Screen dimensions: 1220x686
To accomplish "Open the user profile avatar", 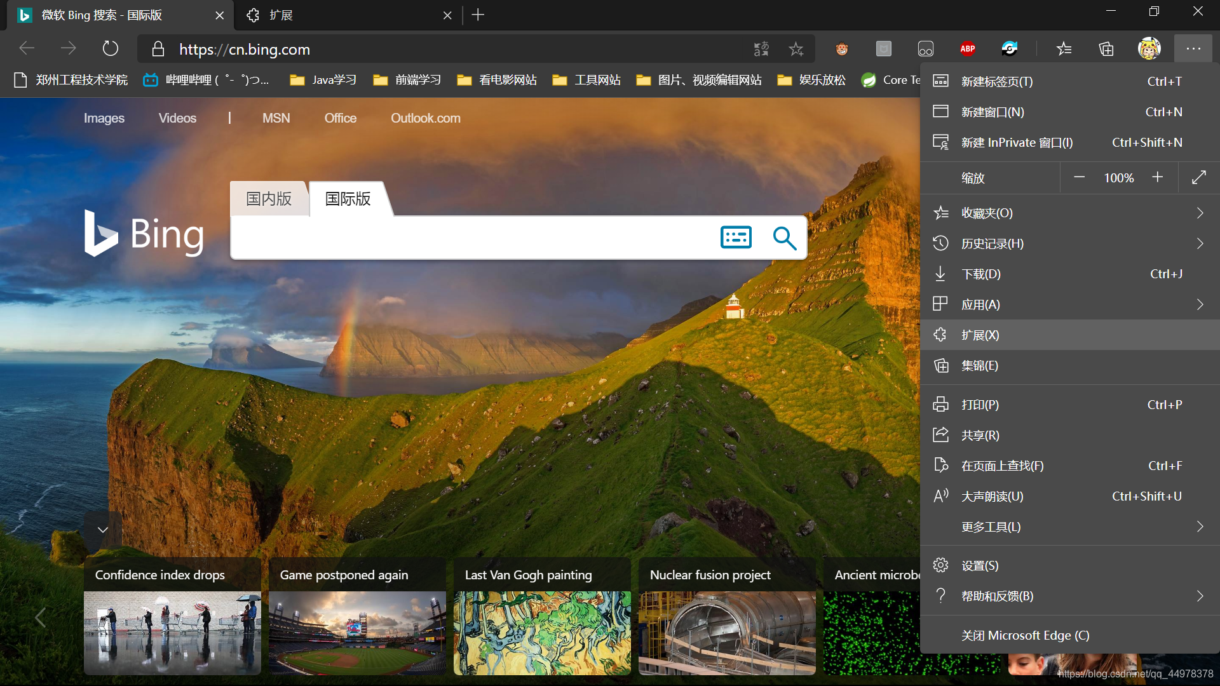I will tap(1149, 48).
